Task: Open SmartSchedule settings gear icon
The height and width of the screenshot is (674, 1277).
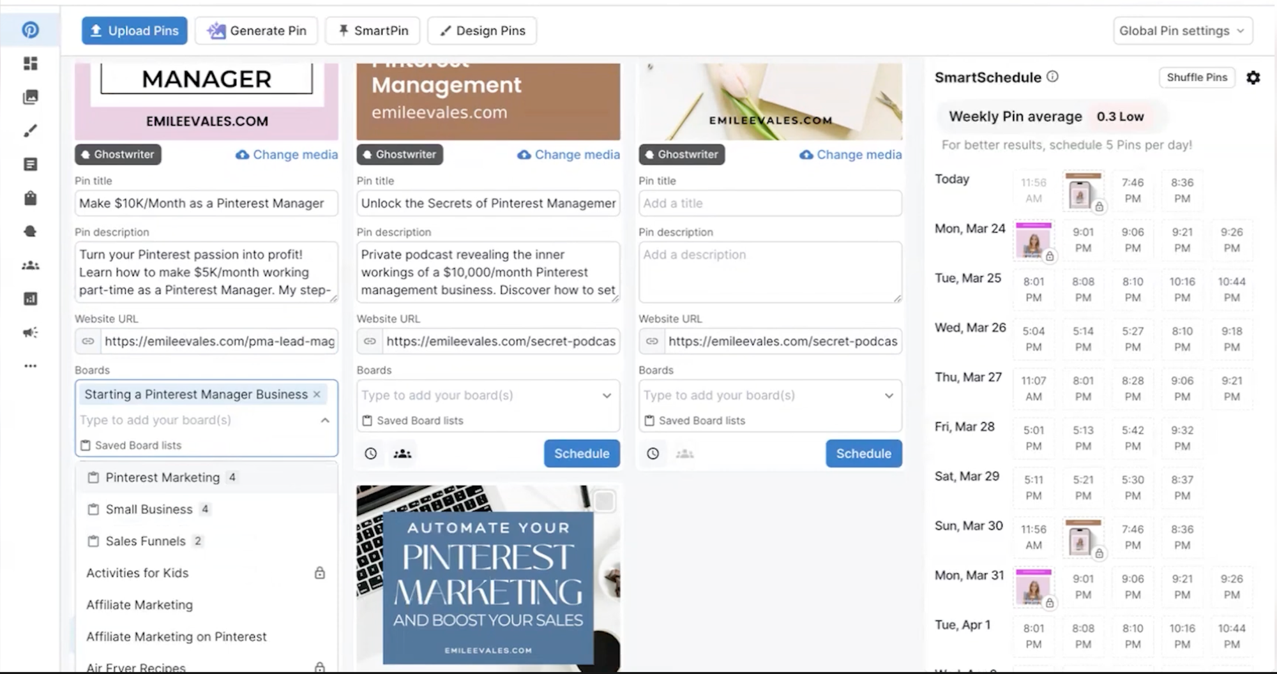Action: pos(1253,78)
